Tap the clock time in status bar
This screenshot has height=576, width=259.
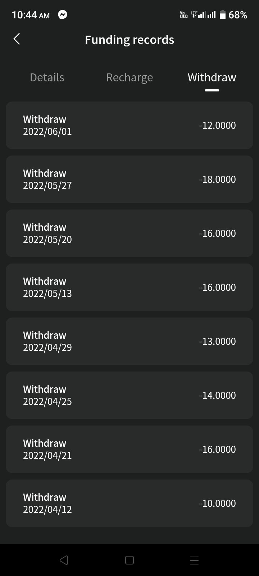[31, 15]
